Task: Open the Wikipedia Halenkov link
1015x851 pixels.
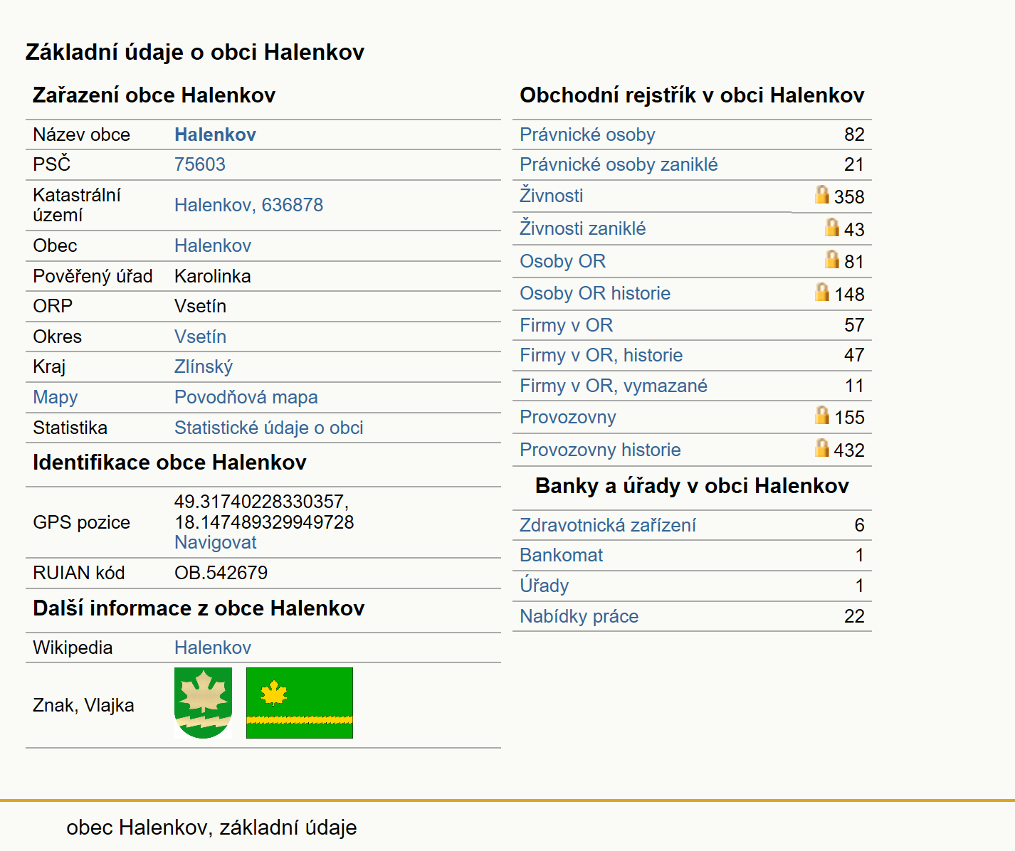Action: tap(213, 647)
